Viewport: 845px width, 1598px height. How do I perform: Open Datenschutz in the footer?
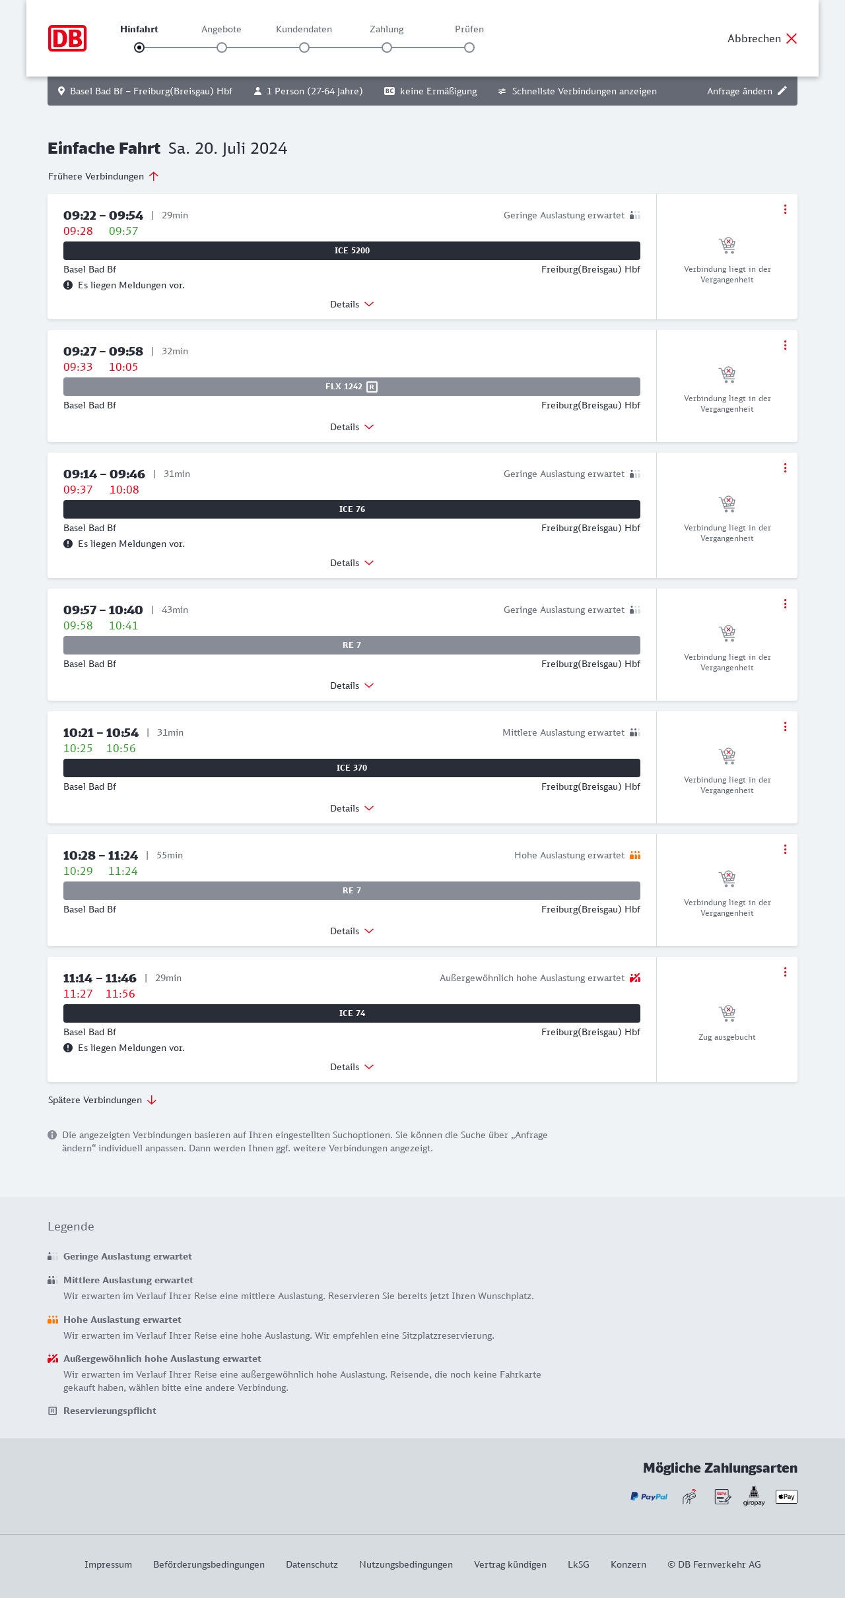(x=312, y=1564)
